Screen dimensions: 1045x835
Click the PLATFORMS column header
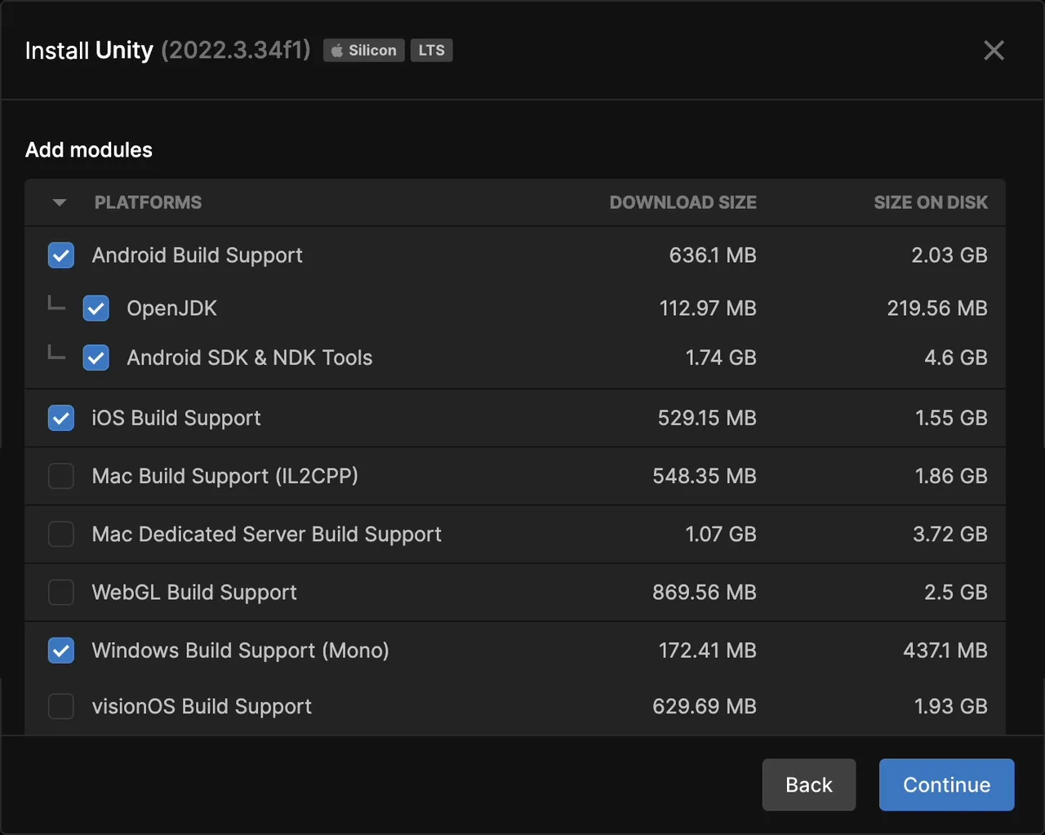point(148,202)
